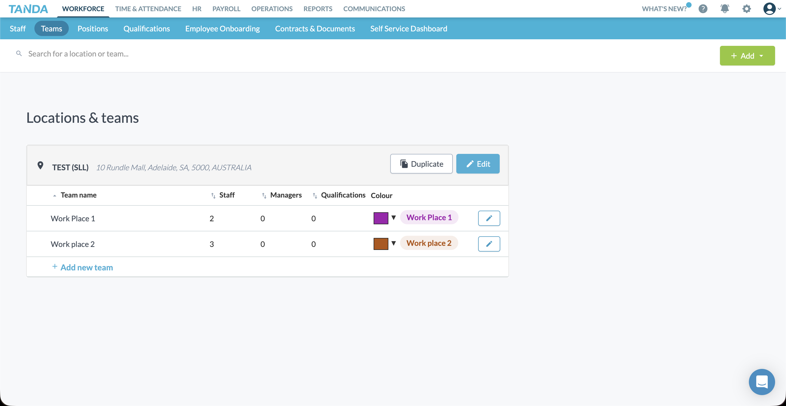The height and width of the screenshot is (406, 786).
Task: Open colour picker dropdown for Work Place 1
Action: 394,218
